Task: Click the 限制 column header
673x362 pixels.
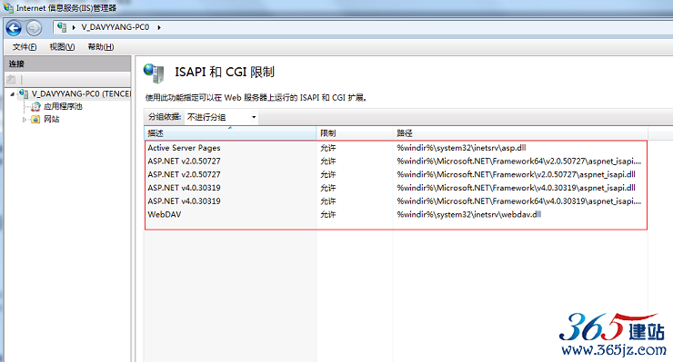Action: coord(355,133)
